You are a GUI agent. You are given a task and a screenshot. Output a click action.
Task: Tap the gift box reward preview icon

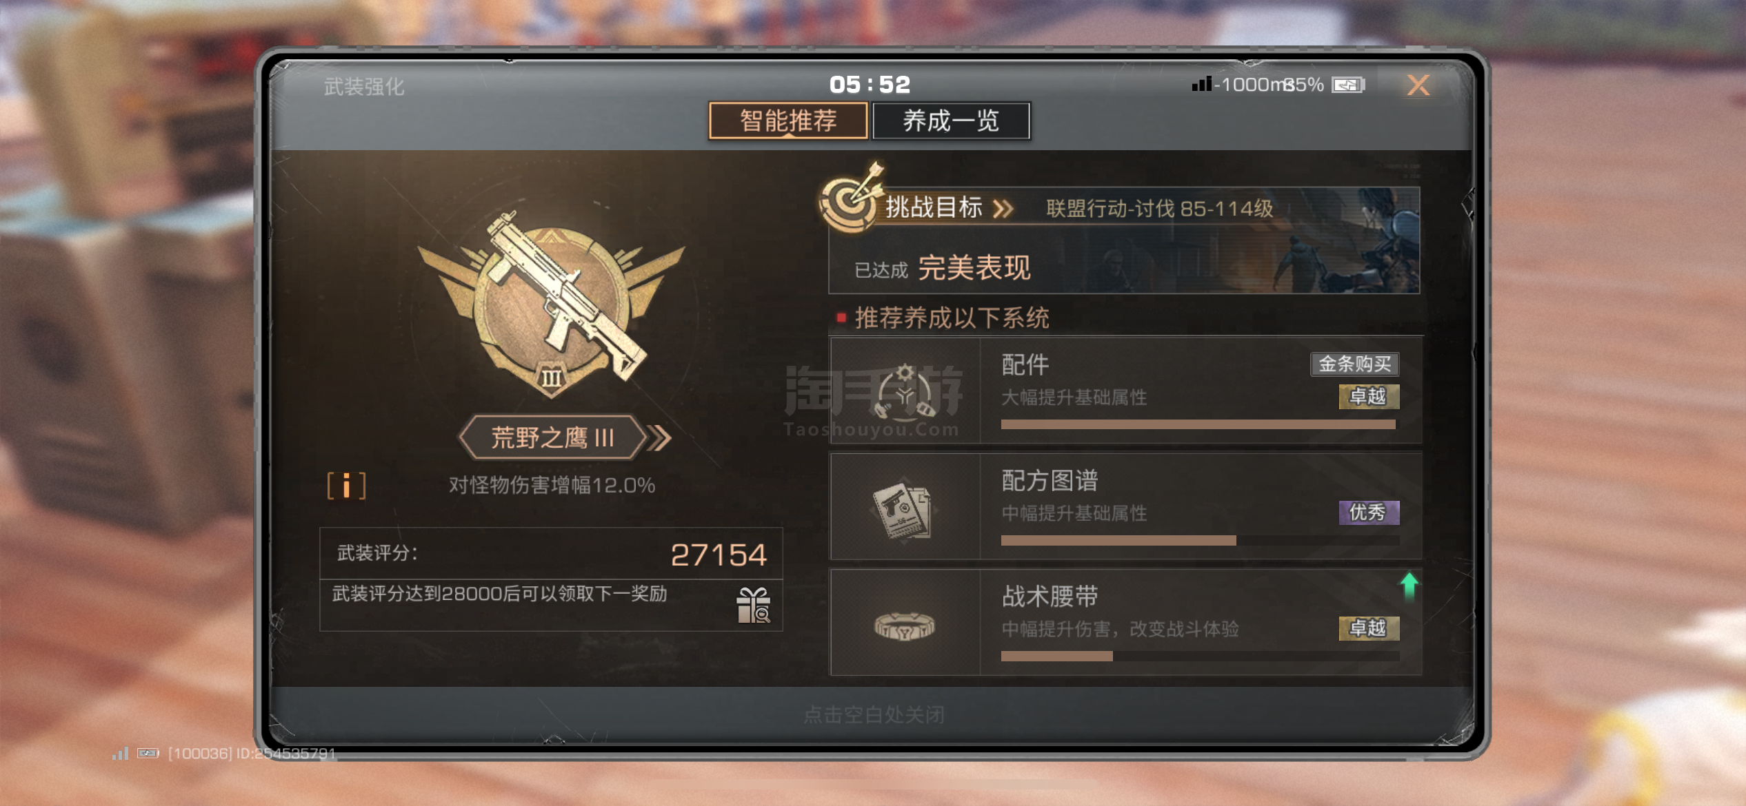click(x=753, y=606)
